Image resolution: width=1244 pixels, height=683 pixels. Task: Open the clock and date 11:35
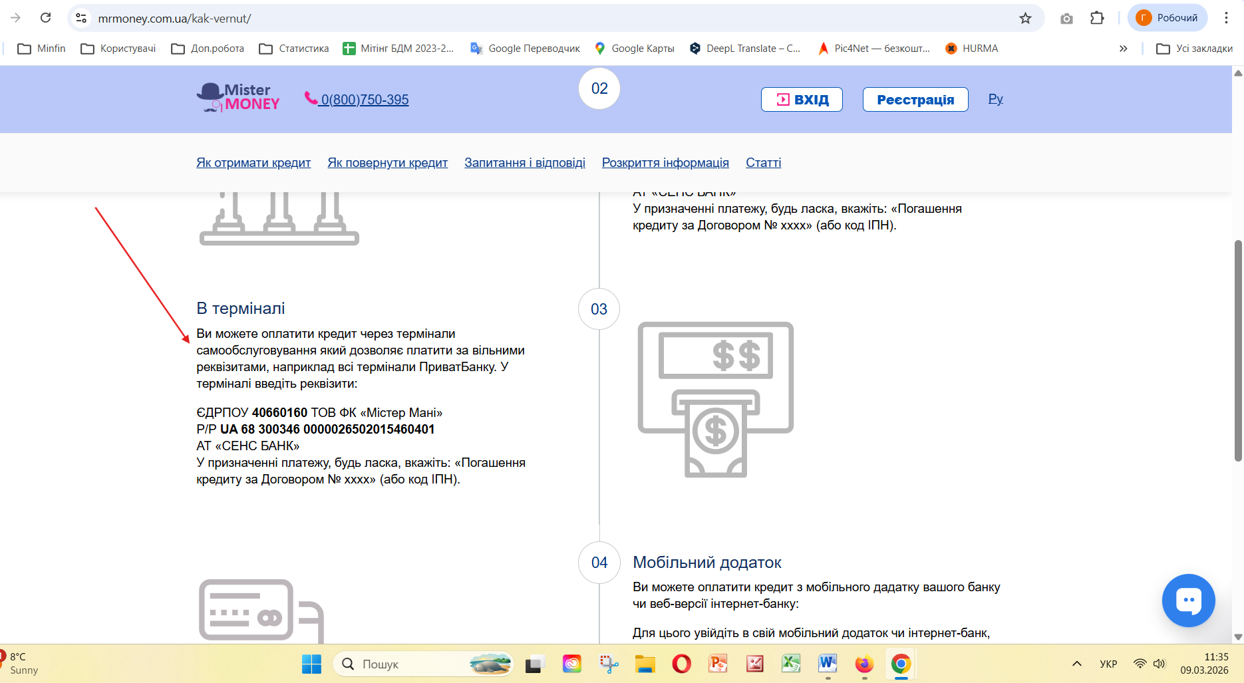(1205, 664)
